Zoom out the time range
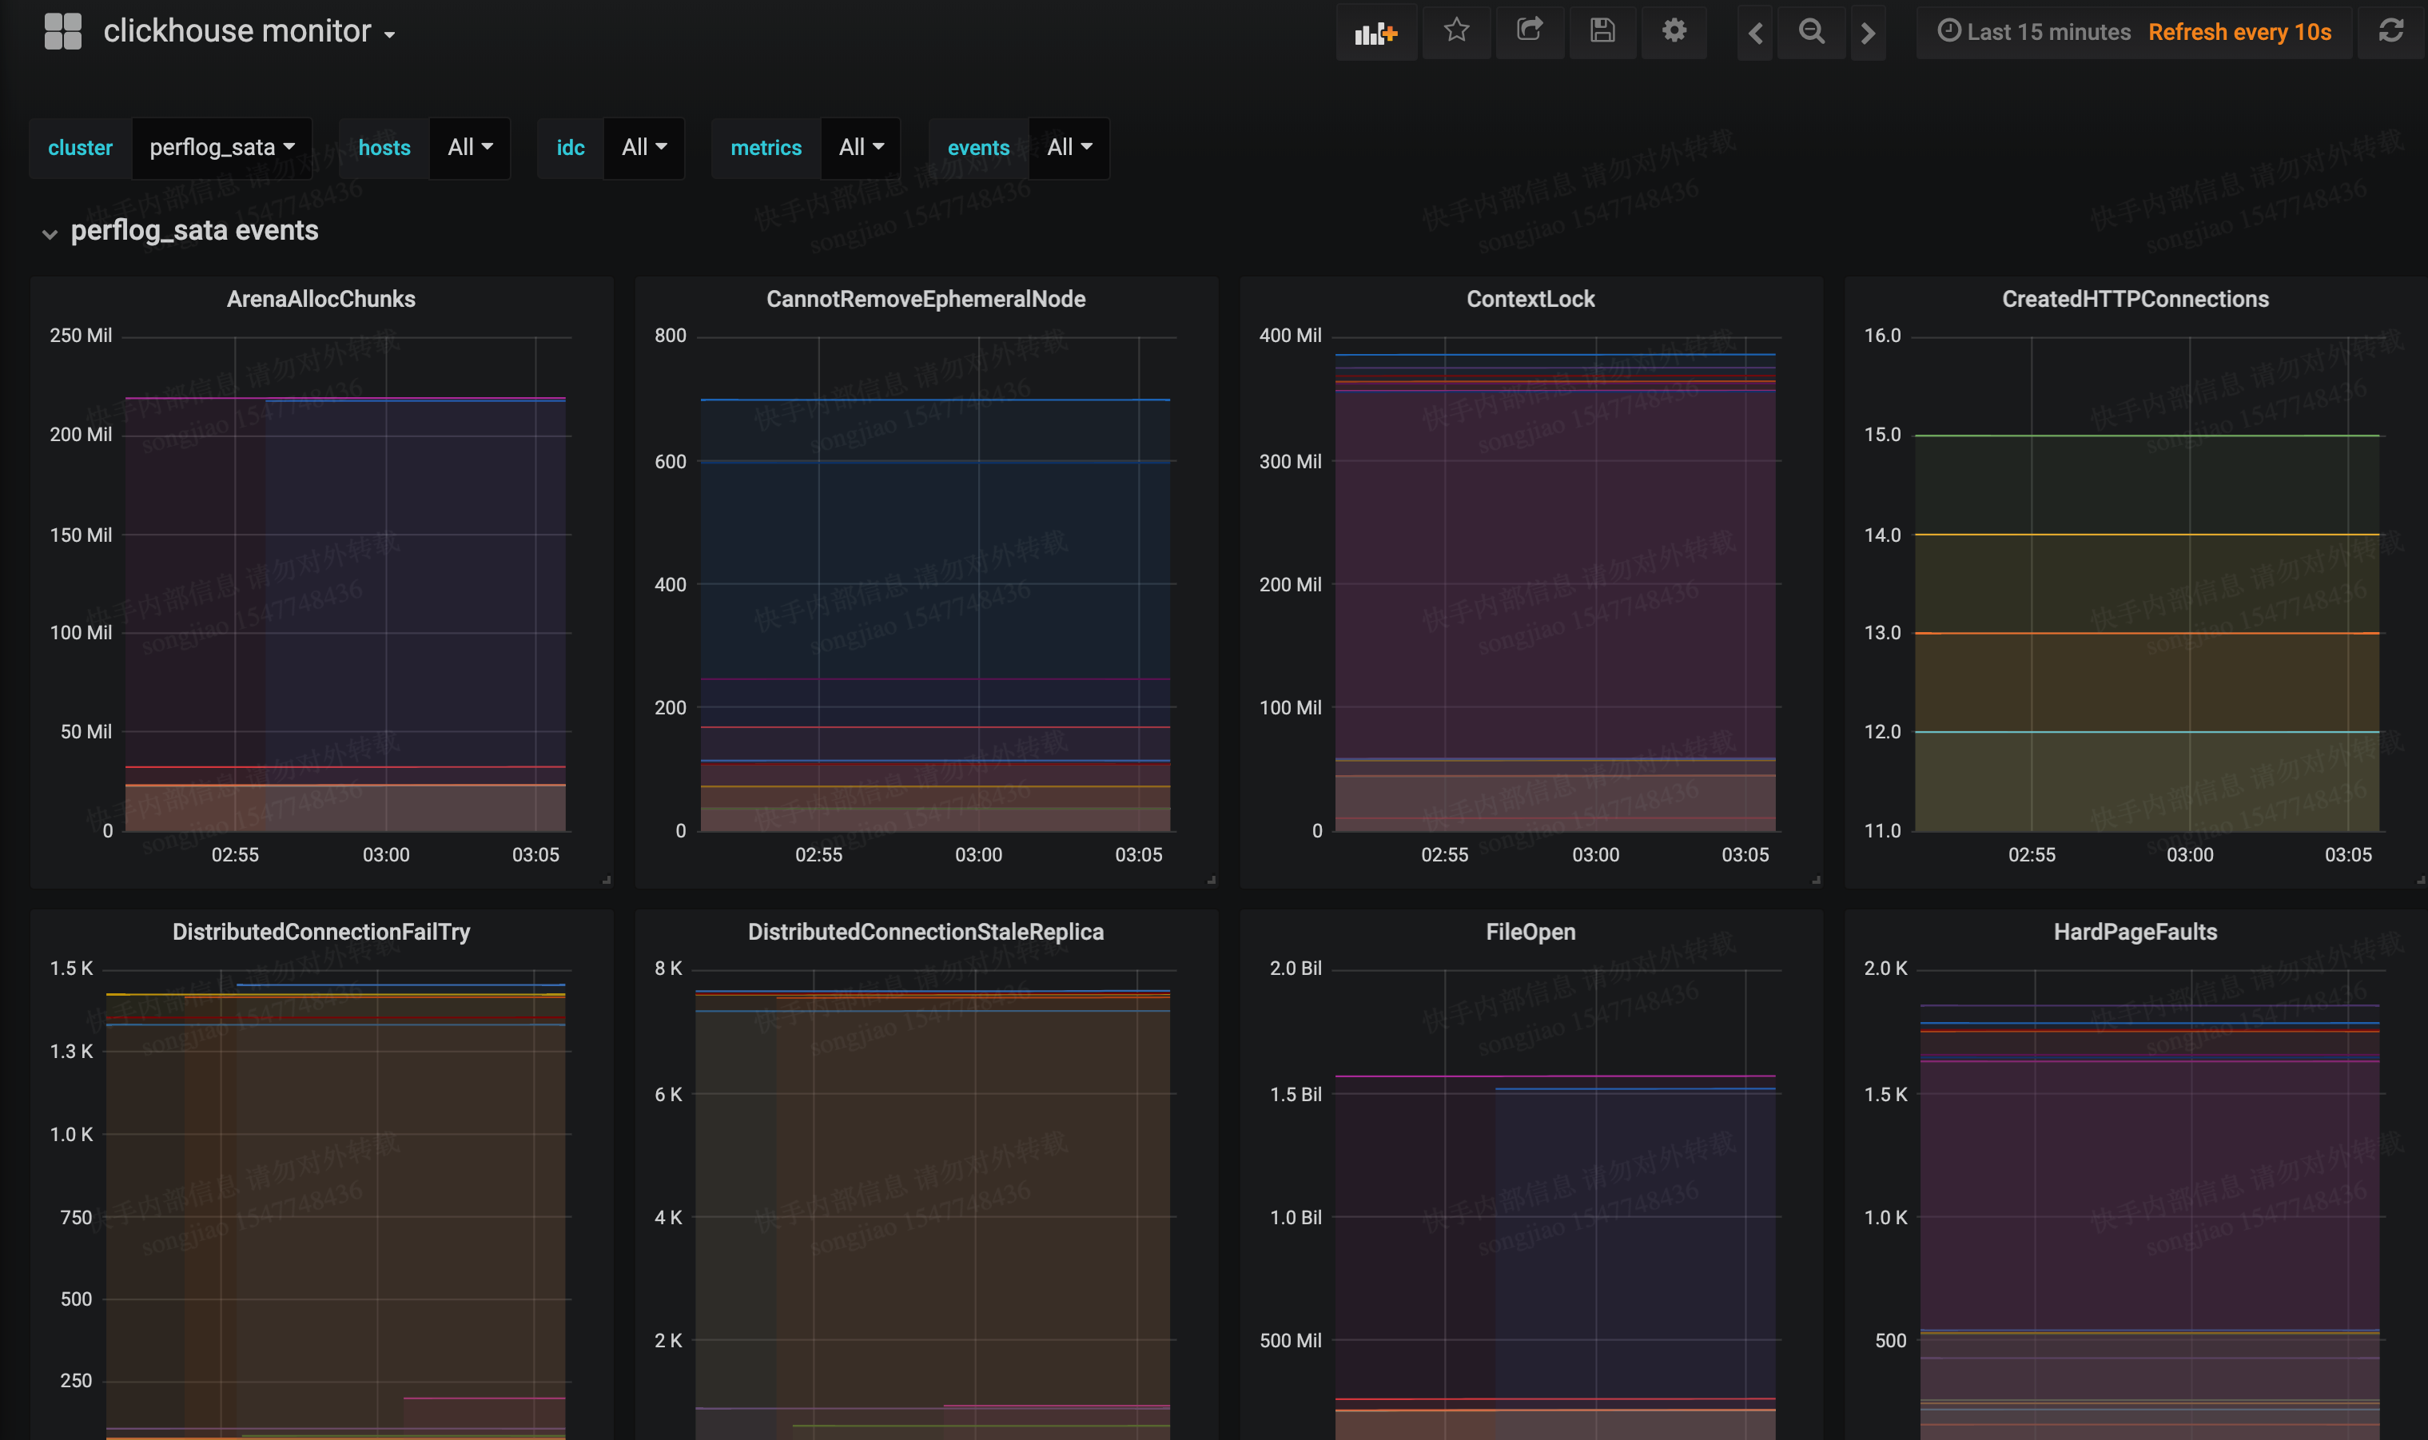Viewport: 2428px width, 1440px height. point(1811,32)
